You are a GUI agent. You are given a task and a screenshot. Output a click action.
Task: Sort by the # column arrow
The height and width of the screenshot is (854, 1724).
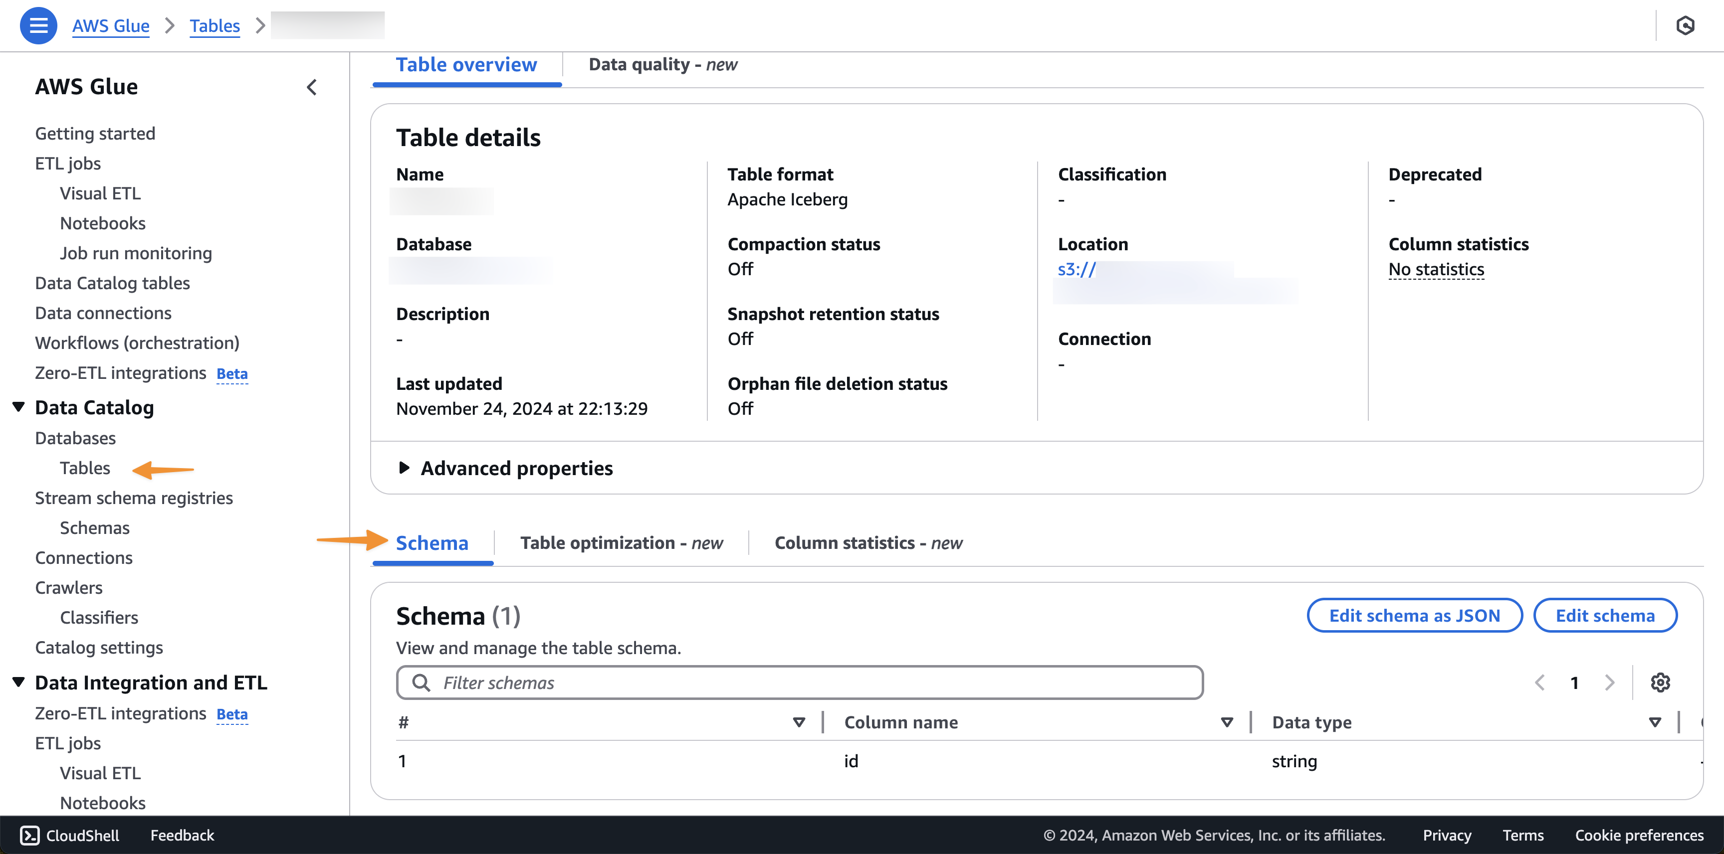[x=799, y=722]
